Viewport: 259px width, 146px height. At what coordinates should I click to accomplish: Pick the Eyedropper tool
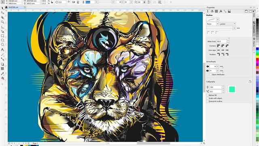(2, 74)
